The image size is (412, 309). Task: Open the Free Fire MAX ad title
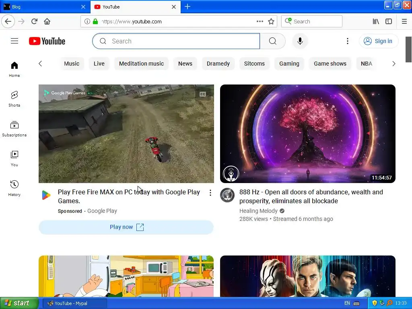(129, 196)
